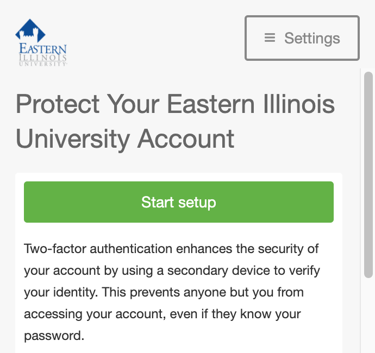
Task: Click the Eastern Illinois University logo
Action: point(41,42)
